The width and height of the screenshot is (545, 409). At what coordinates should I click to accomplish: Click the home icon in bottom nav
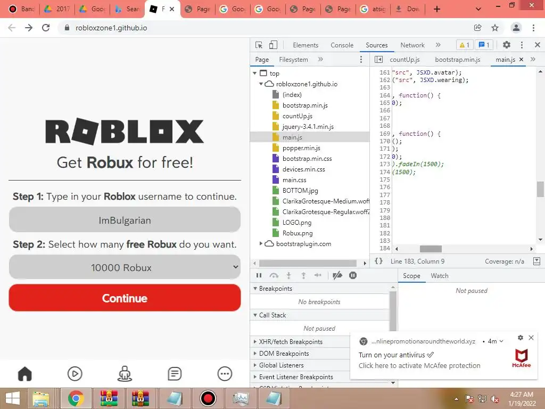point(24,374)
